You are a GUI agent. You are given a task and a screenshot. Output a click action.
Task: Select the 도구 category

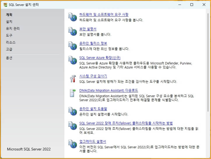[9, 35]
